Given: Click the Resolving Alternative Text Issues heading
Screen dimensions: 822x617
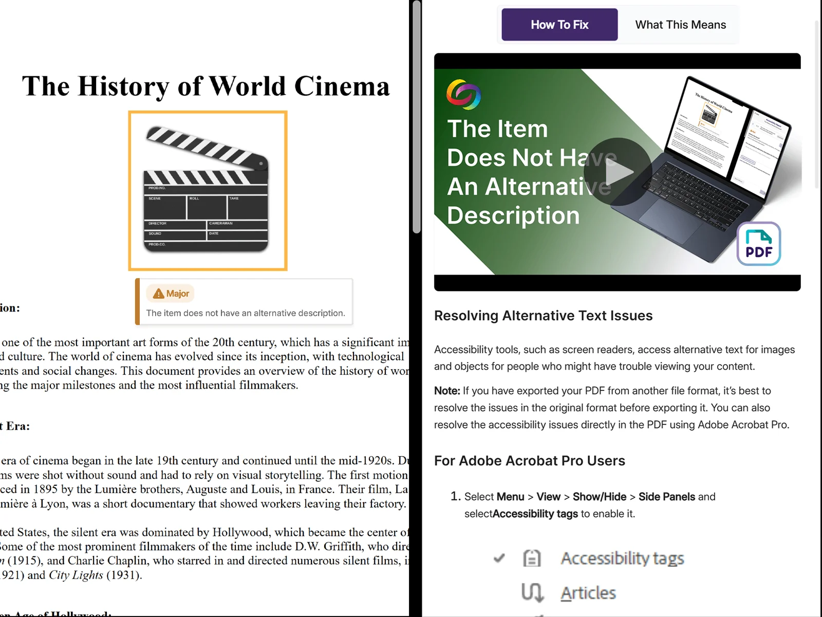Looking at the screenshot, I should 543,316.
